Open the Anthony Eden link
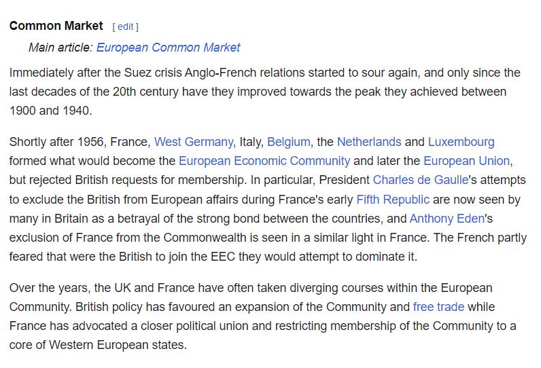 (447, 218)
